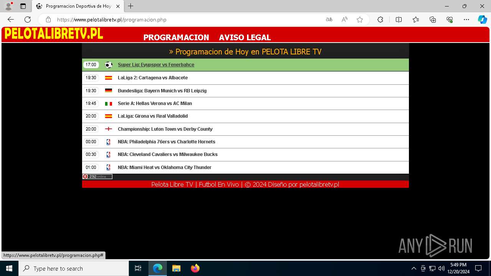
Task: Click the soccer ball icon for Eyupspor match
Action: point(109,65)
